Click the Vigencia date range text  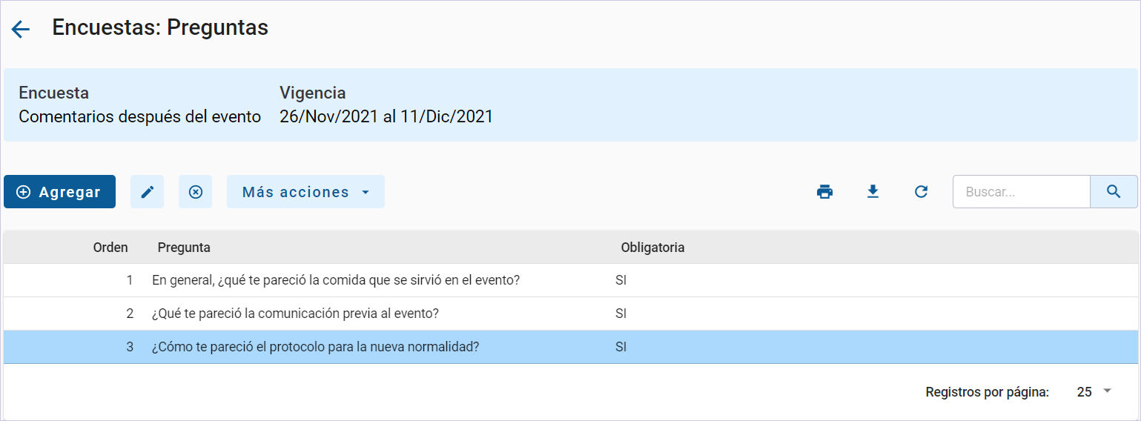(386, 117)
